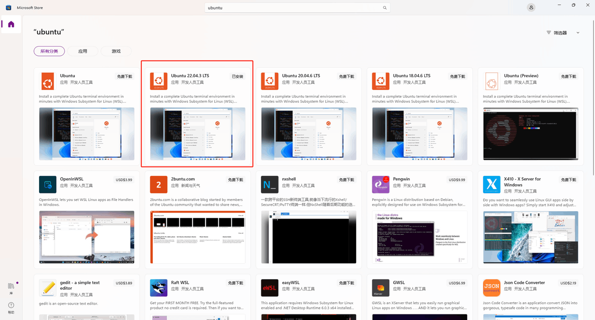Click the nxshell app icon
The height and width of the screenshot is (320, 595).
coord(270,184)
